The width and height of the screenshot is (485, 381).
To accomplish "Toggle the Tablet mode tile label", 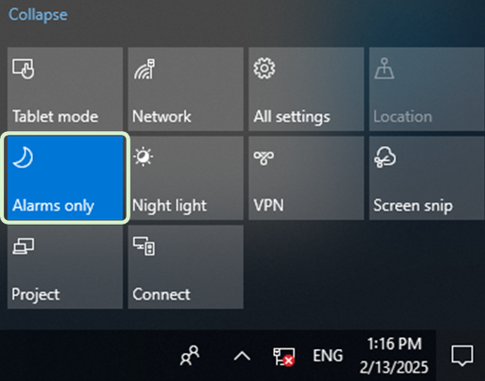I will (x=55, y=116).
